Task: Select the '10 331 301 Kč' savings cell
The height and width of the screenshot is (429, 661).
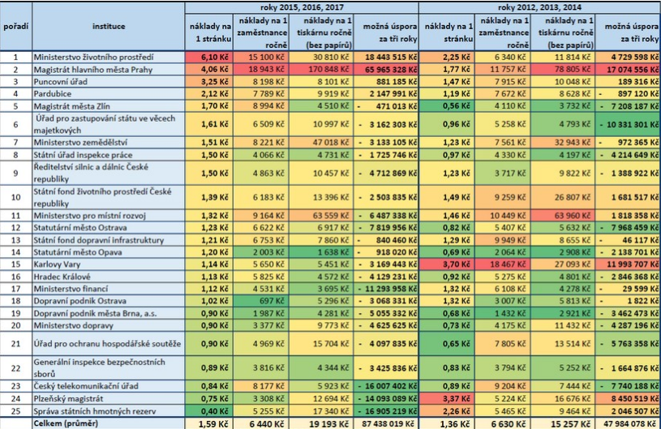Action: [x=628, y=124]
